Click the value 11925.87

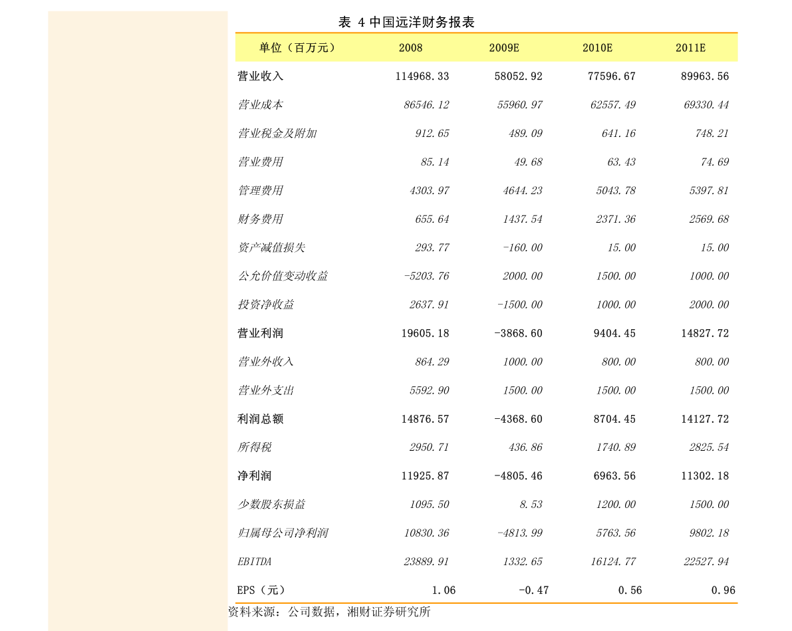[426, 476]
